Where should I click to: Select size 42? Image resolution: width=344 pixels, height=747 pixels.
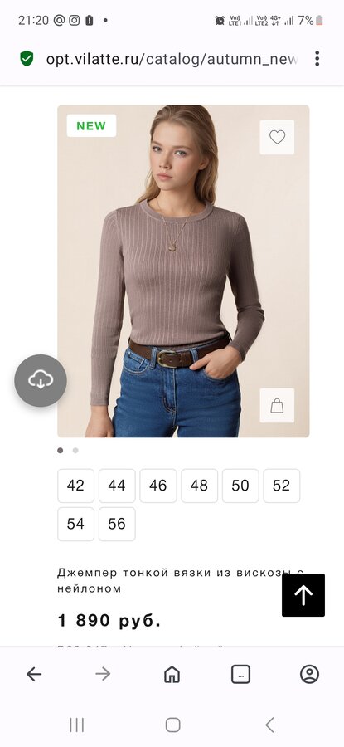[x=75, y=486]
